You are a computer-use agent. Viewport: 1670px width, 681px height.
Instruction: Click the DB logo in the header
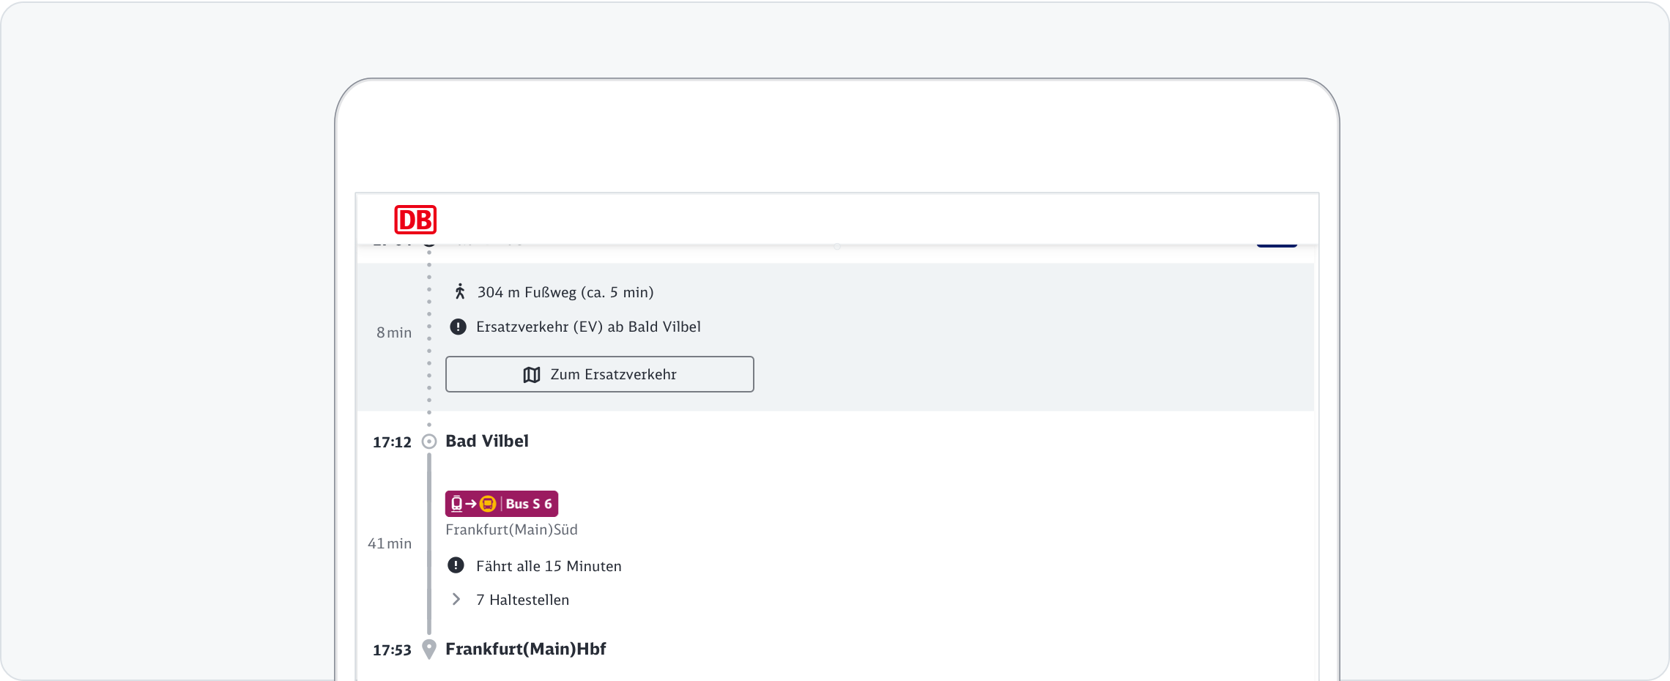pyautogui.click(x=415, y=220)
